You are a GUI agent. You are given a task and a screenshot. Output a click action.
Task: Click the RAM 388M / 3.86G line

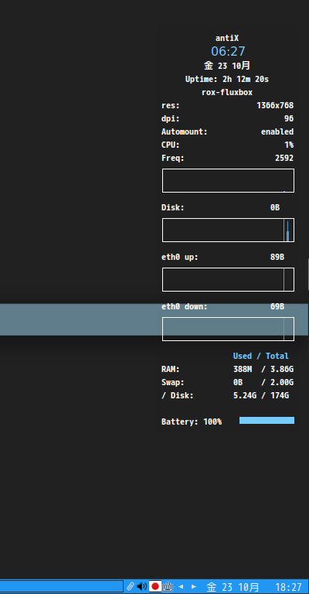click(x=227, y=370)
